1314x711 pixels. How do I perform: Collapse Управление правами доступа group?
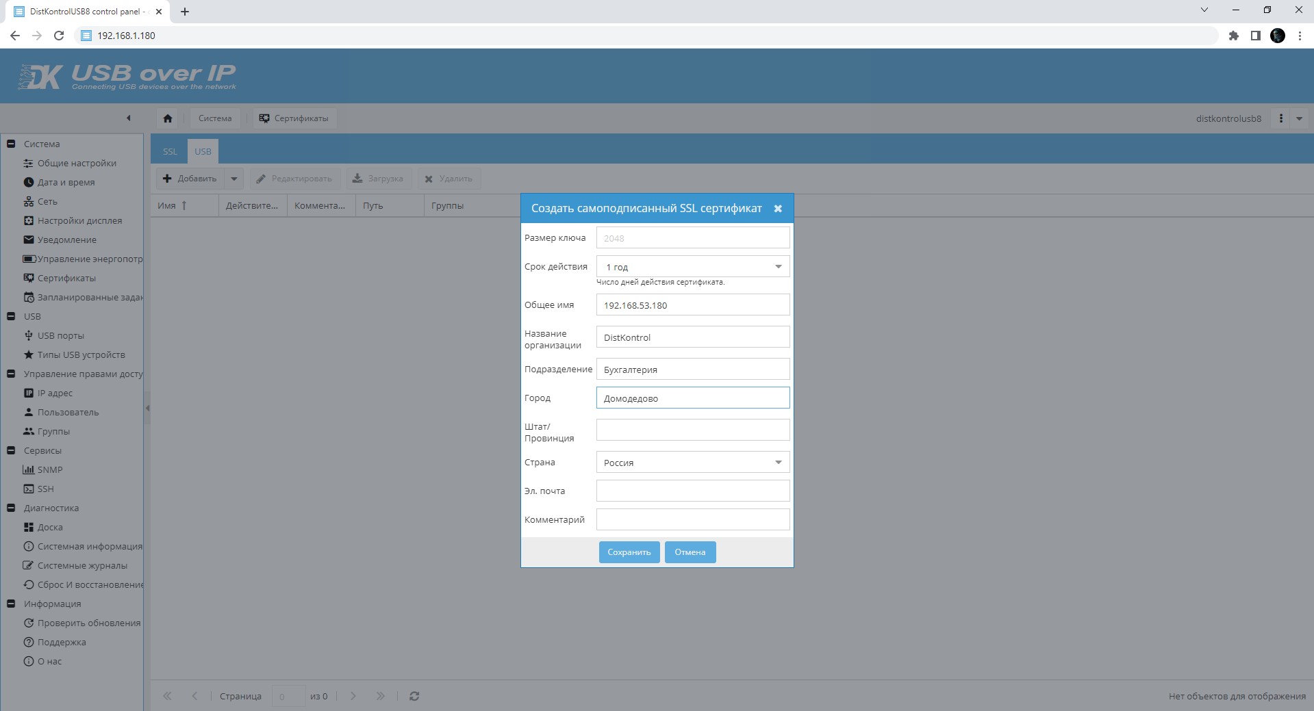11,374
